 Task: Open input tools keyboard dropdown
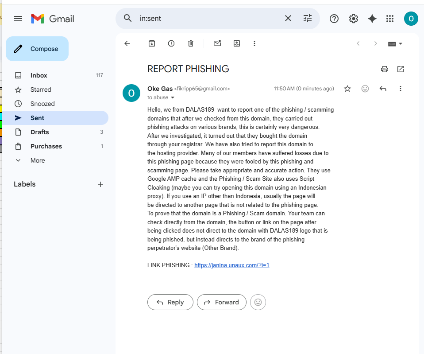click(x=395, y=44)
